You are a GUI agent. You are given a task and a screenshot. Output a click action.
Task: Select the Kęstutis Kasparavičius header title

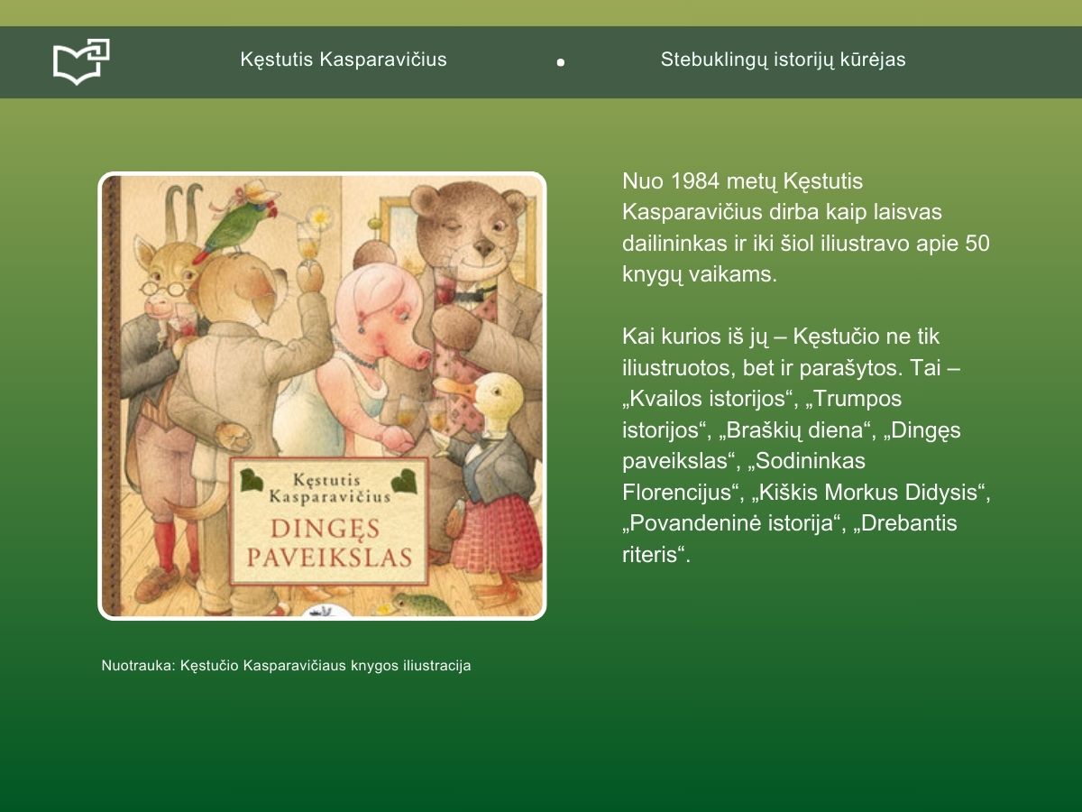(344, 60)
